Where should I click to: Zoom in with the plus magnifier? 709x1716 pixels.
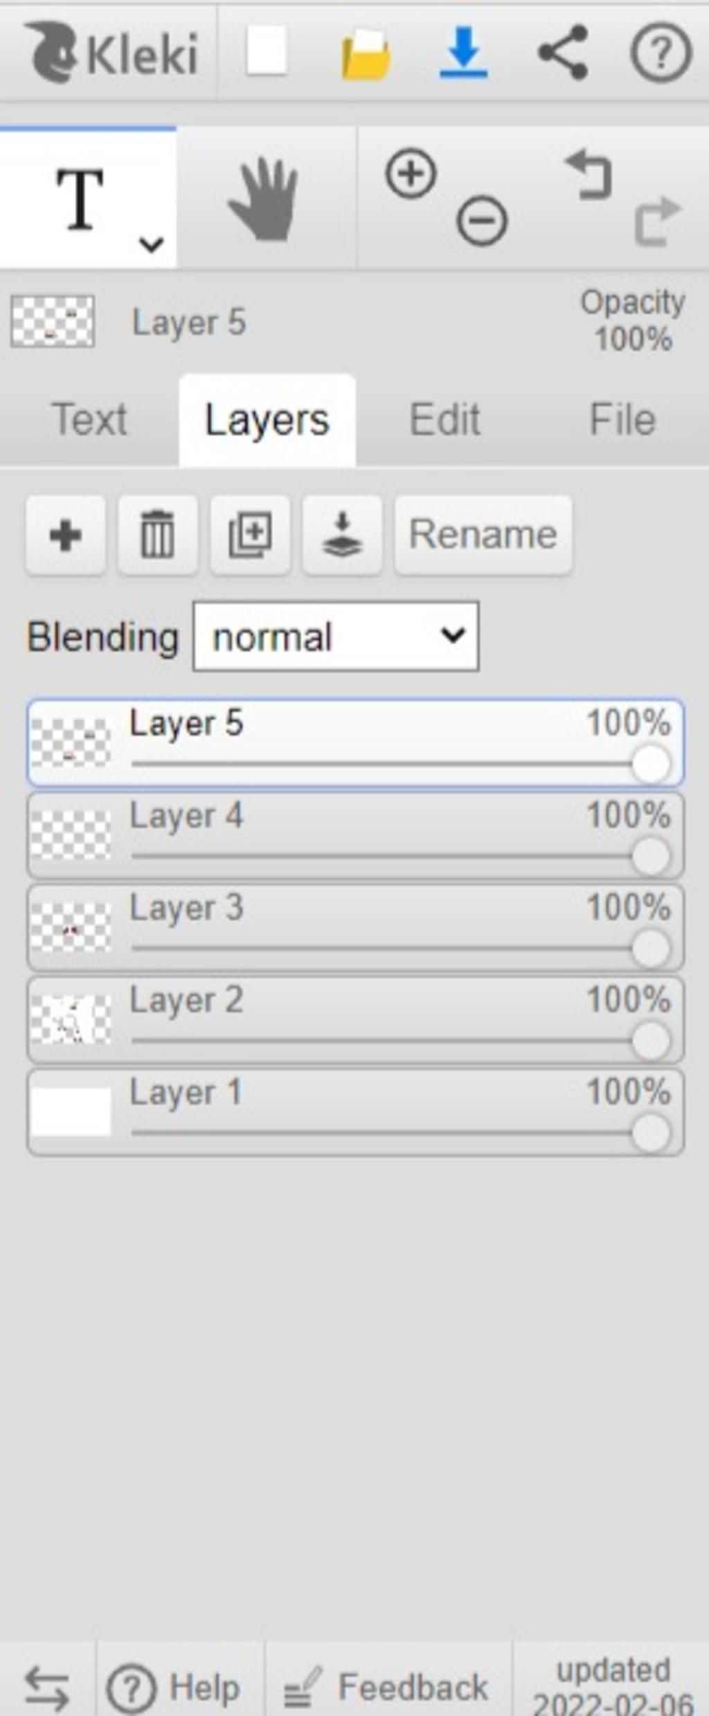411,173
